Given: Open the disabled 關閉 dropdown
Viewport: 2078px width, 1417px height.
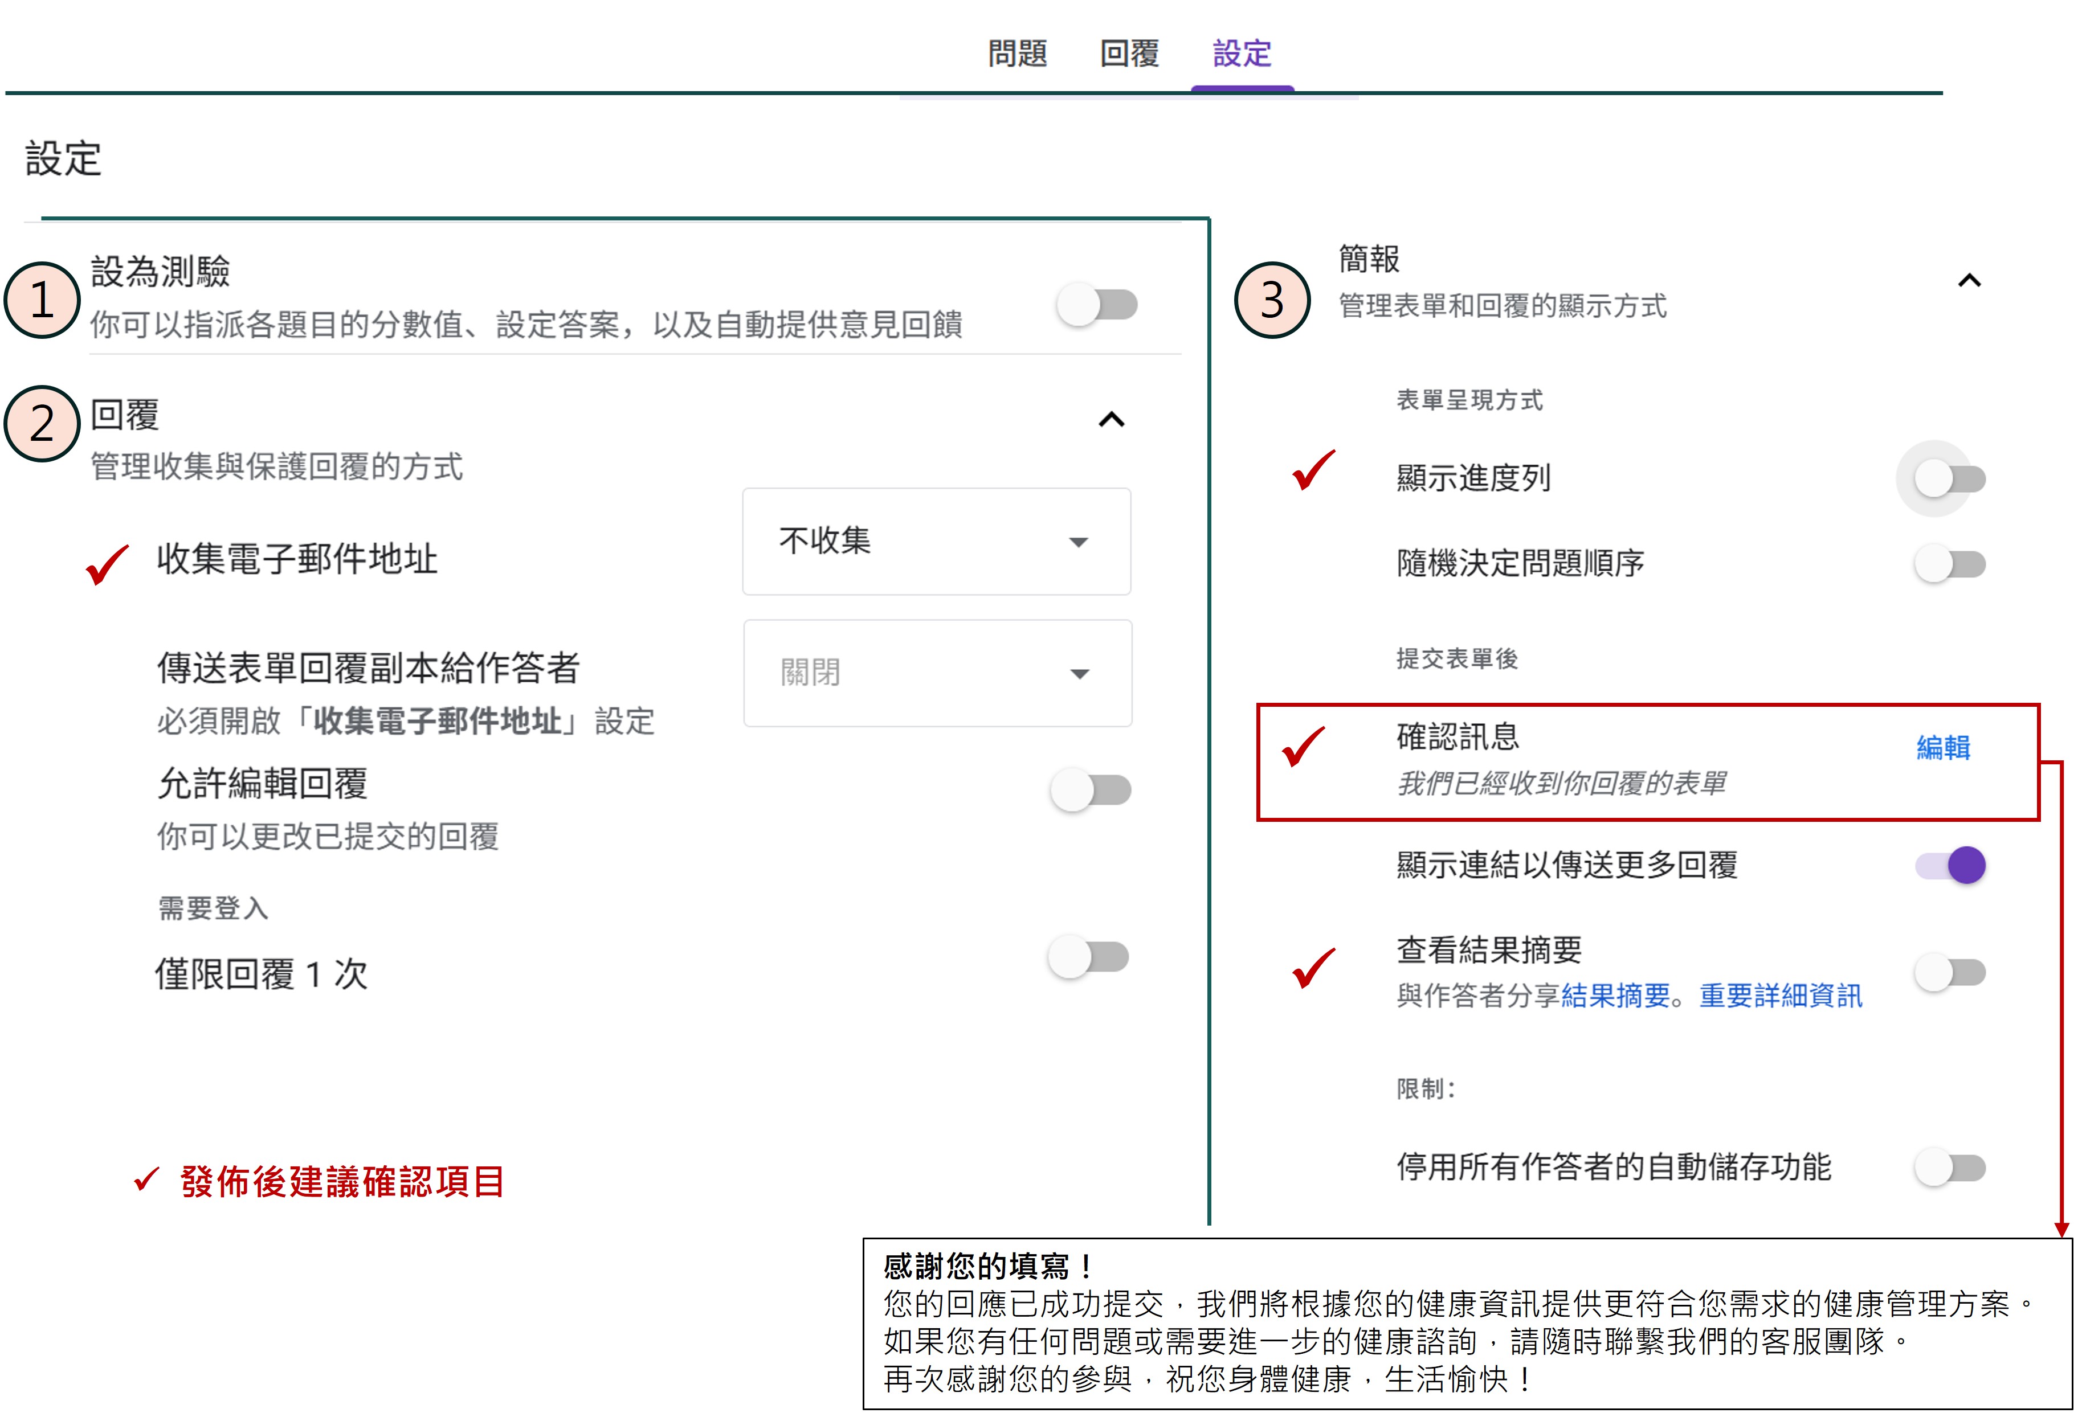Looking at the screenshot, I should (x=937, y=673).
